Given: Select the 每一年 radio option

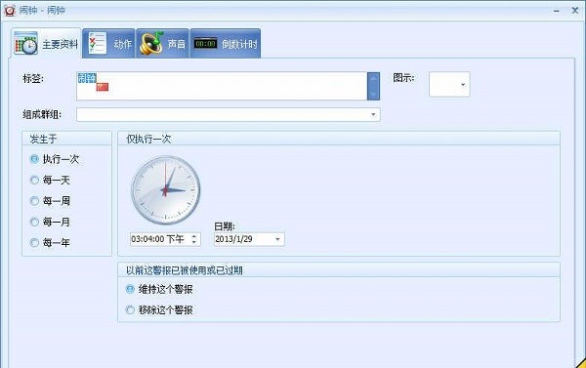Looking at the screenshot, I should coord(34,243).
